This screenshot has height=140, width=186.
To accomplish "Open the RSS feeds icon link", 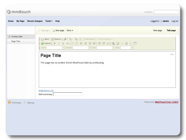I will click(x=10, y=103).
